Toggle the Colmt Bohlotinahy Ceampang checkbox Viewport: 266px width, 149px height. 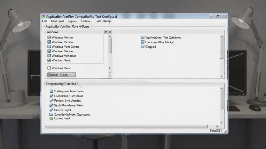(x=51, y=115)
